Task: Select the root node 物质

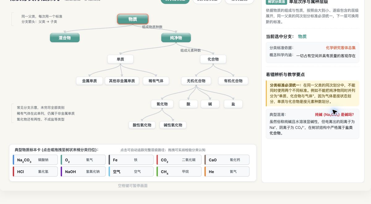Action: pos(133,19)
